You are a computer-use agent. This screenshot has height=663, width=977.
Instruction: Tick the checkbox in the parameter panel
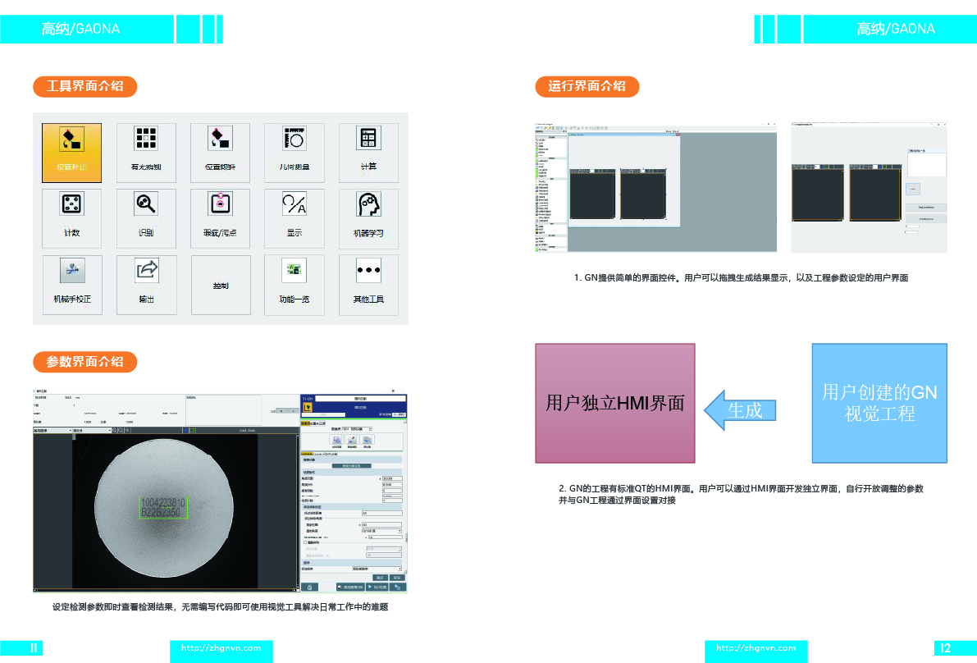tap(305, 542)
